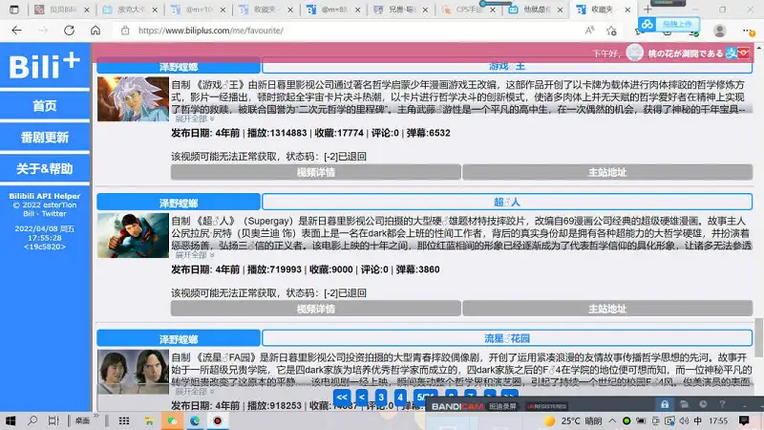The image size is (764, 430).
Task: Click the Bili+ logo
Action: [44, 66]
